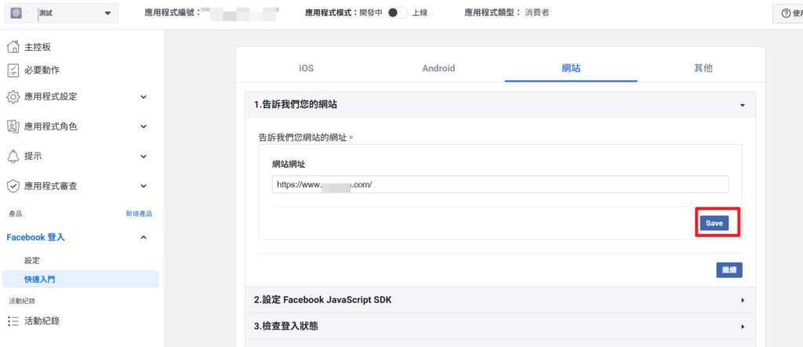
Task: Click the 主控板 sidebar label
Action: pyautogui.click(x=38, y=47)
